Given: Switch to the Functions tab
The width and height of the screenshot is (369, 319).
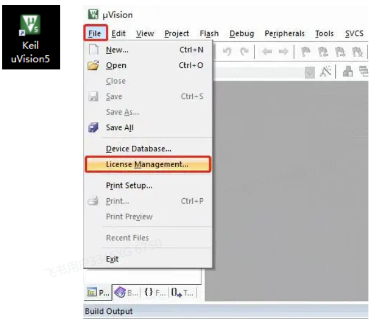Looking at the screenshot, I should [154, 292].
